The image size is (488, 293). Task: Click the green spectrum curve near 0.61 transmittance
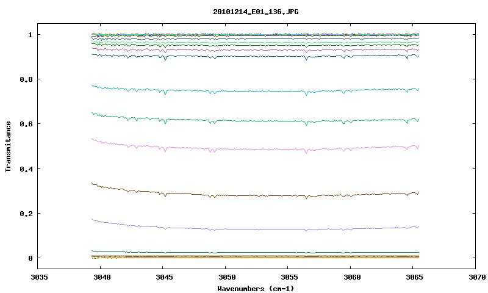coord(255,121)
